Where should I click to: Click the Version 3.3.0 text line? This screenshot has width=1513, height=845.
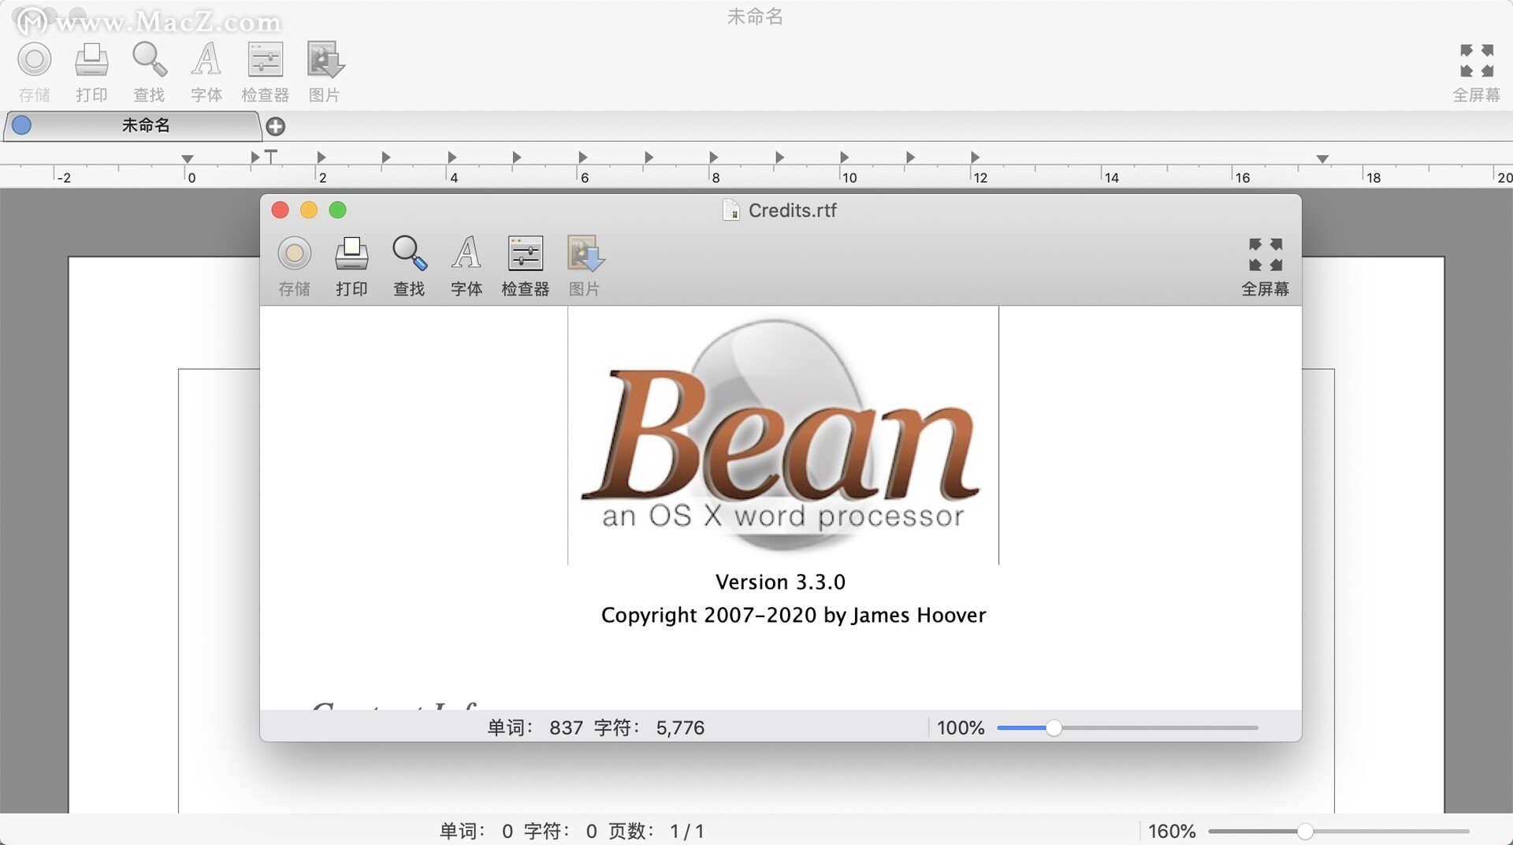780,582
